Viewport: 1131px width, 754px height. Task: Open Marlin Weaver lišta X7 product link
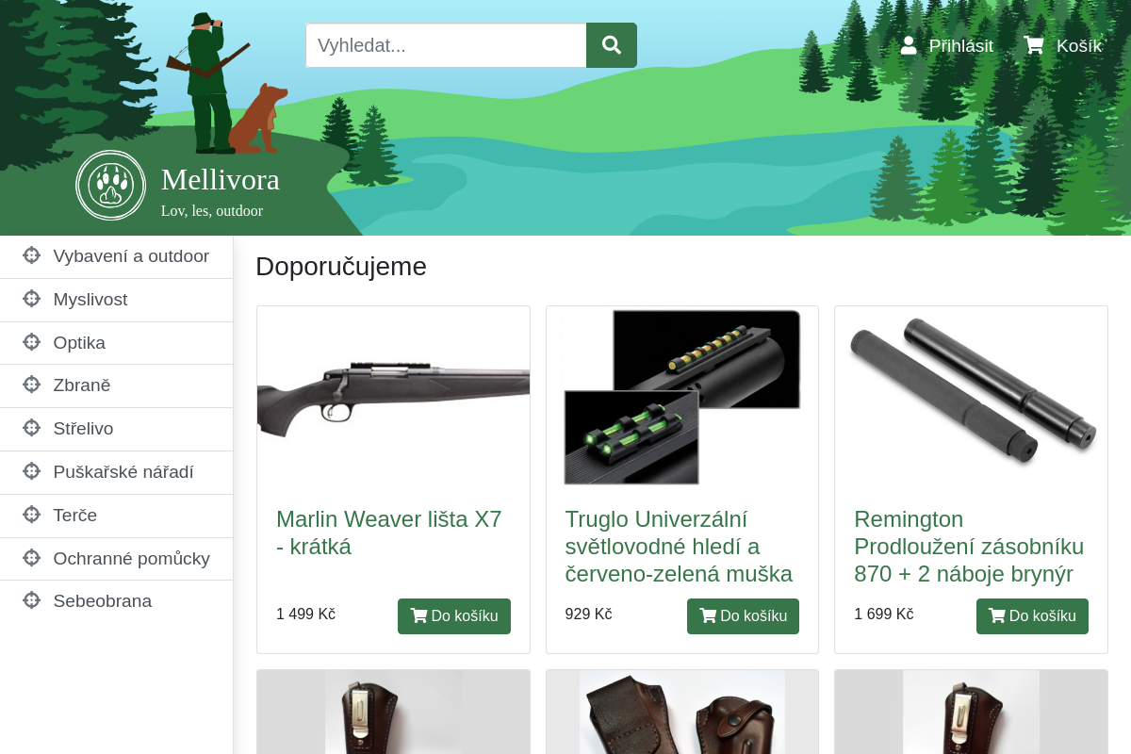click(389, 533)
